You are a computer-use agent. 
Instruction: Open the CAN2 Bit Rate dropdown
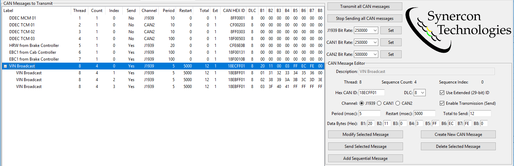click(x=375, y=54)
